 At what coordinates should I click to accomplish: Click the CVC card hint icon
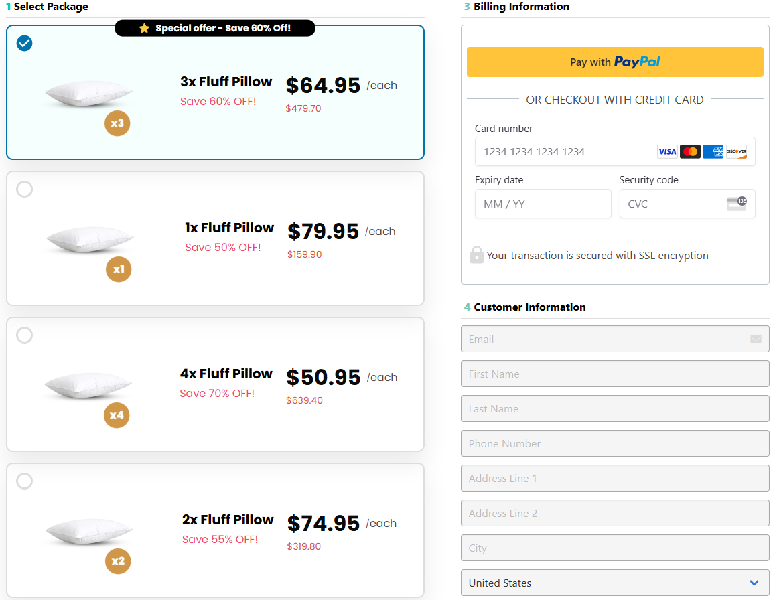click(736, 203)
